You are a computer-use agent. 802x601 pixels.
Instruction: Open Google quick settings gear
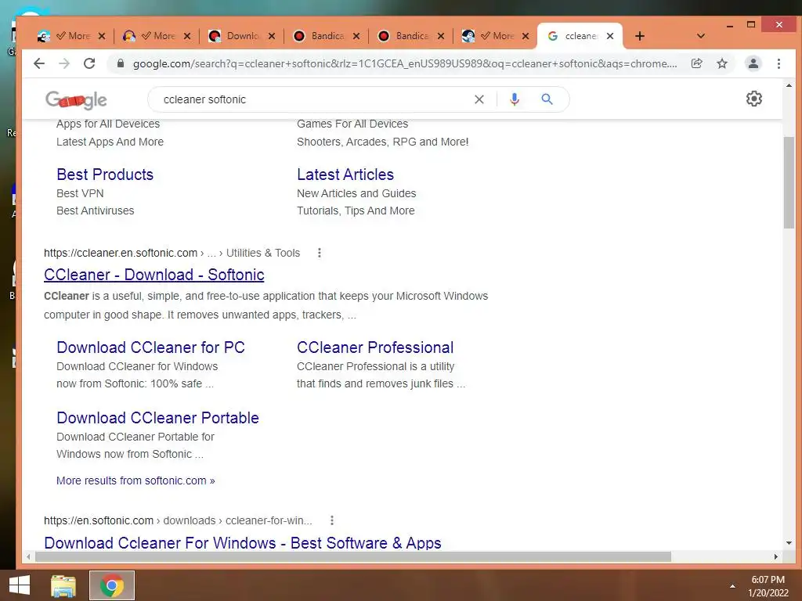click(754, 99)
